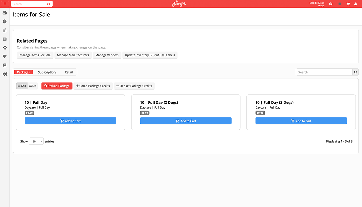Add Full Day (2 Dogs) package to cart
The height and width of the screenshot is (207, 362).
point(186,121)
